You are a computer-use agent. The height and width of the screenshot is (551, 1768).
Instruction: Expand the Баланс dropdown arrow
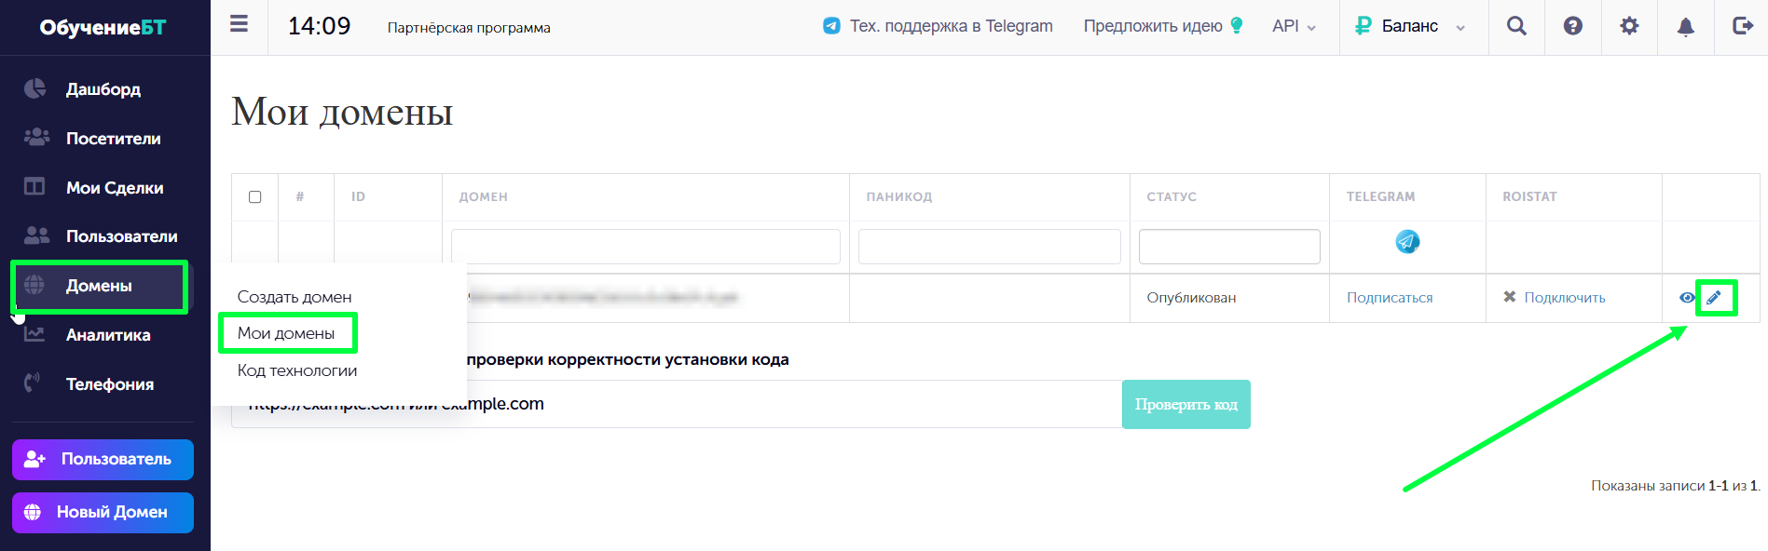click(1460, 28)
